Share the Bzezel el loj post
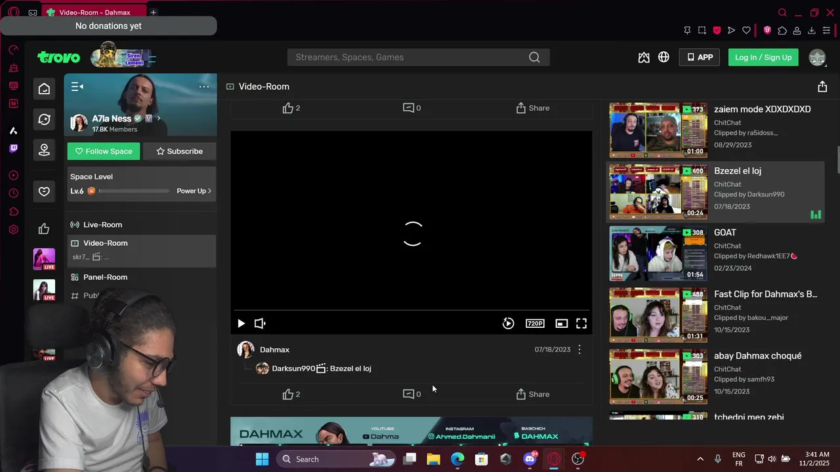This screenshot has height=472, width=840. click(x=532, y=394)
